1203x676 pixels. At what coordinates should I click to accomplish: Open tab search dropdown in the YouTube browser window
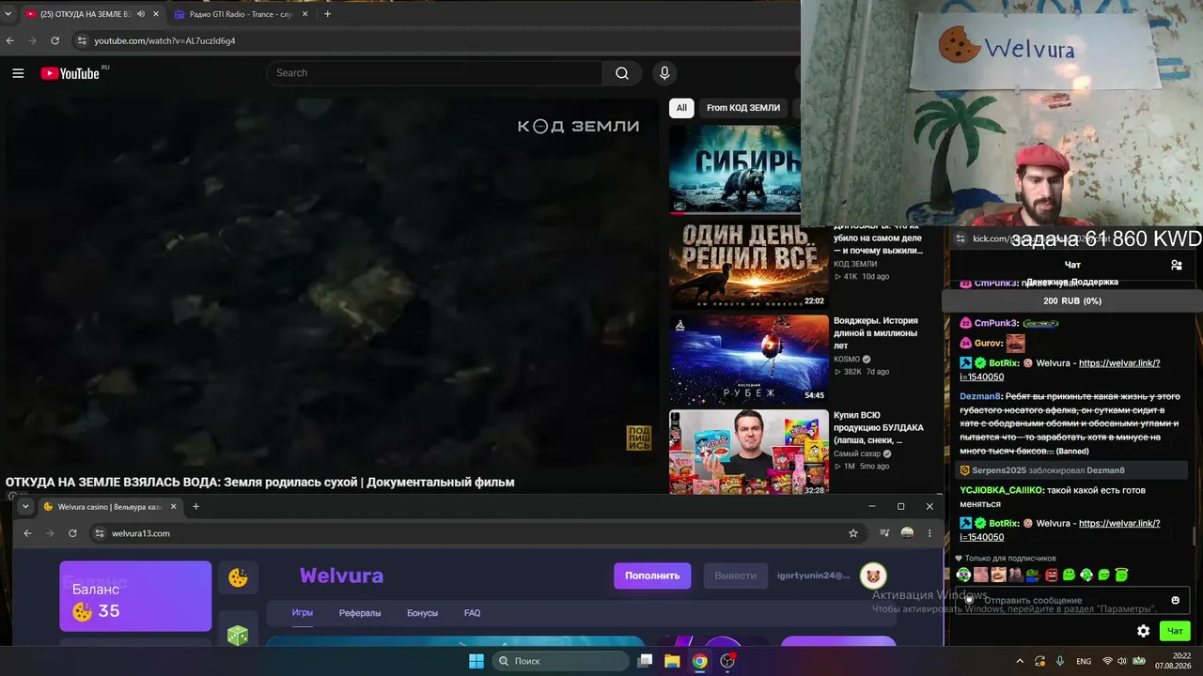[8, 14]
